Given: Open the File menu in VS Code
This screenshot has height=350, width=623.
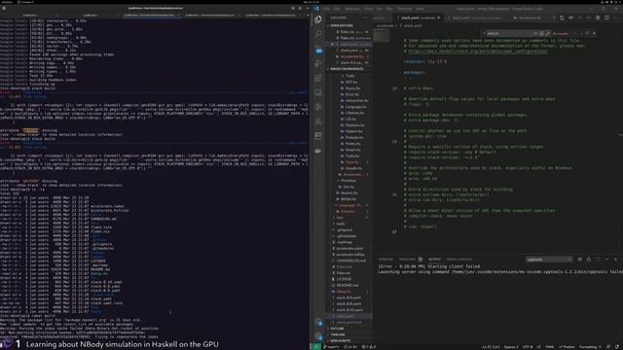Looking at the screenshot, I should [x=326, y=9].
